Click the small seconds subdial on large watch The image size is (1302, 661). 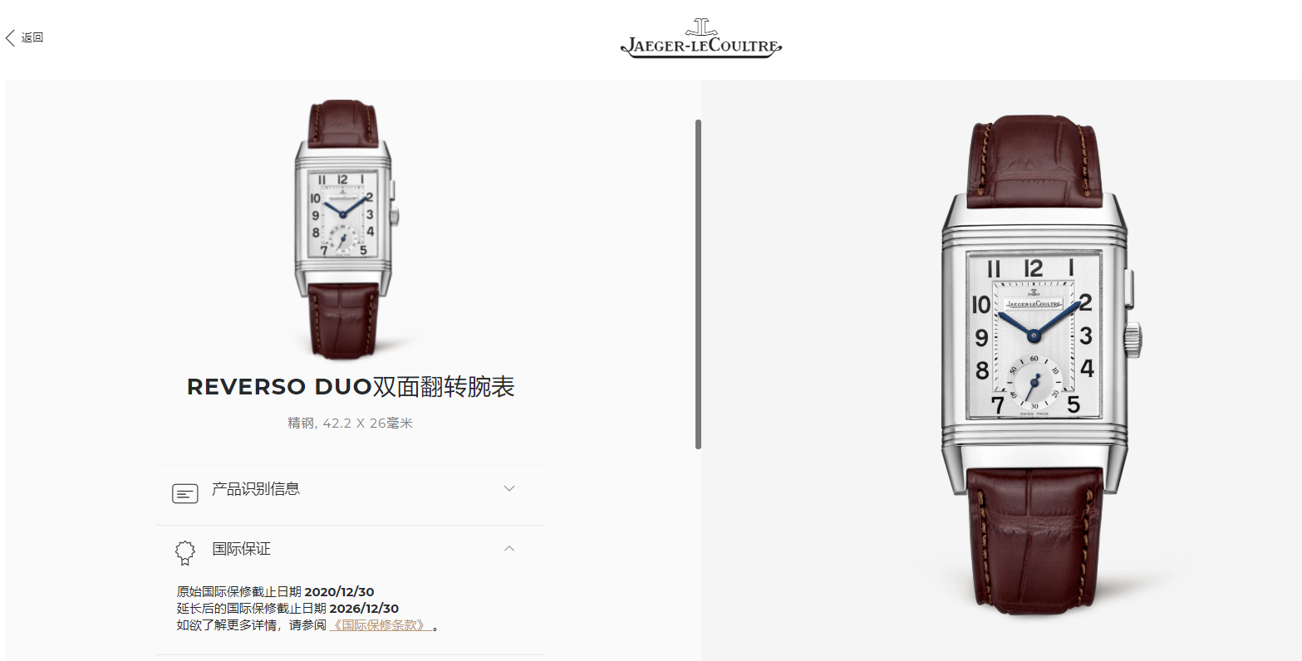[x=1033, y=384]
